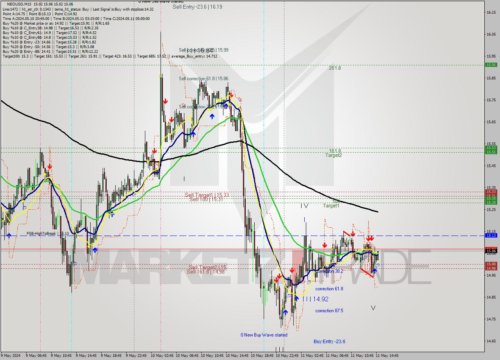
Task: Click the red 14.98 price tag on axis
Action: click(x=491, y=268)
